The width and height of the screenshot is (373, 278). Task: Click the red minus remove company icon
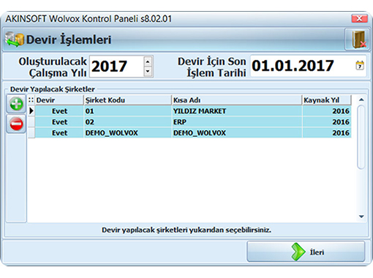tap(16, 124)
